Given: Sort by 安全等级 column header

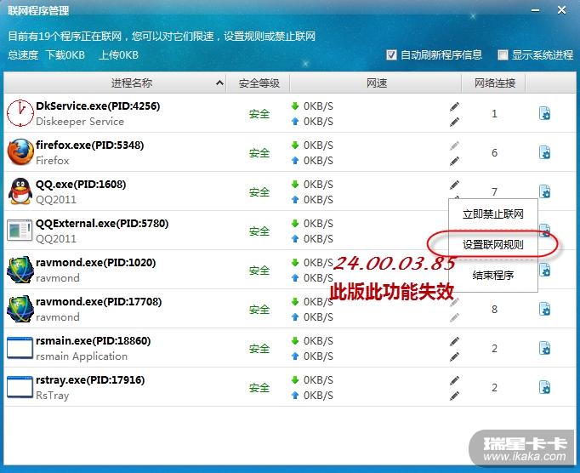Looking at the screenshot, I should coord(259,83).
